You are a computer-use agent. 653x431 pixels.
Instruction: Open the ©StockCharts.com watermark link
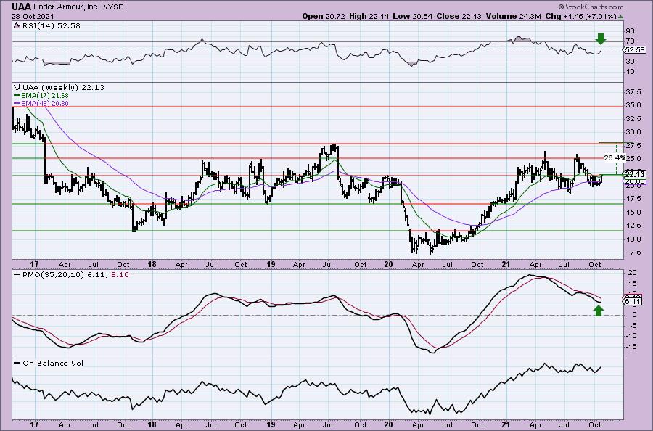tap(591, 7)
